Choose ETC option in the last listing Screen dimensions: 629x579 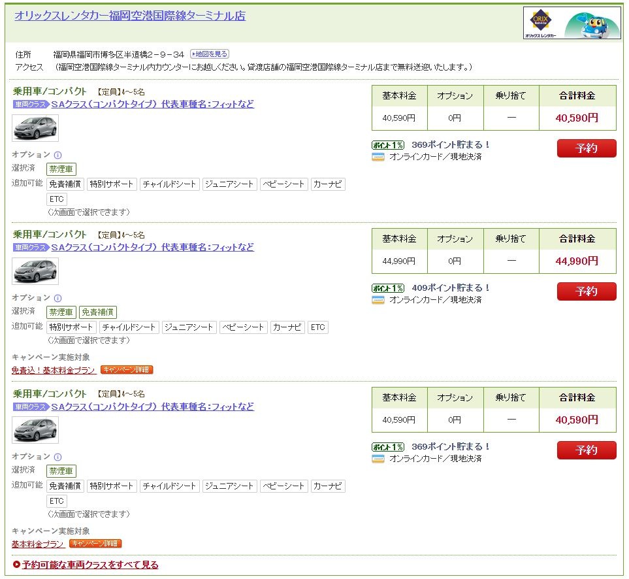point(57,501)
